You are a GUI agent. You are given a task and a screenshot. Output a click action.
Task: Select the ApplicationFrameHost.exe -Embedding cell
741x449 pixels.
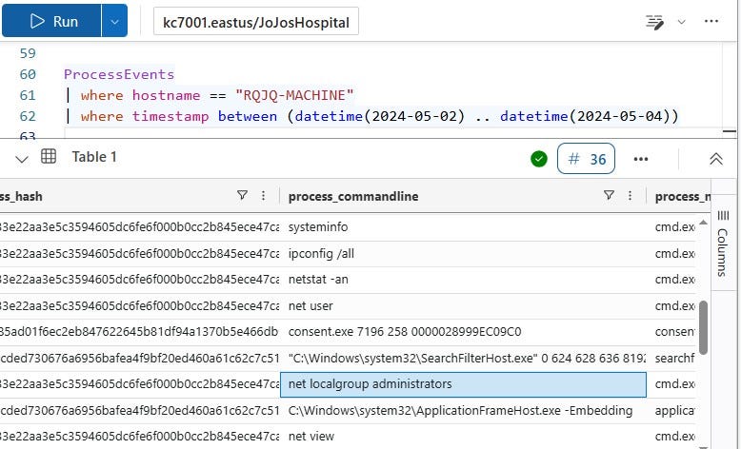pos(463,411)
